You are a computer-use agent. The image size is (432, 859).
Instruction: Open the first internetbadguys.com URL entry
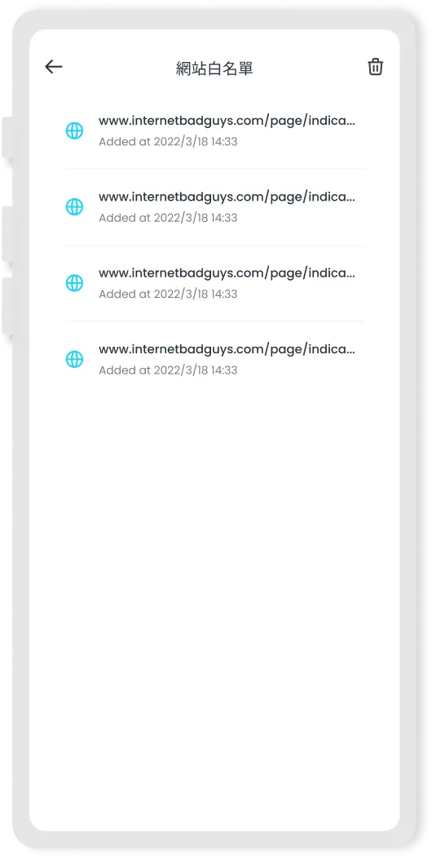click(x=215, y=131)
